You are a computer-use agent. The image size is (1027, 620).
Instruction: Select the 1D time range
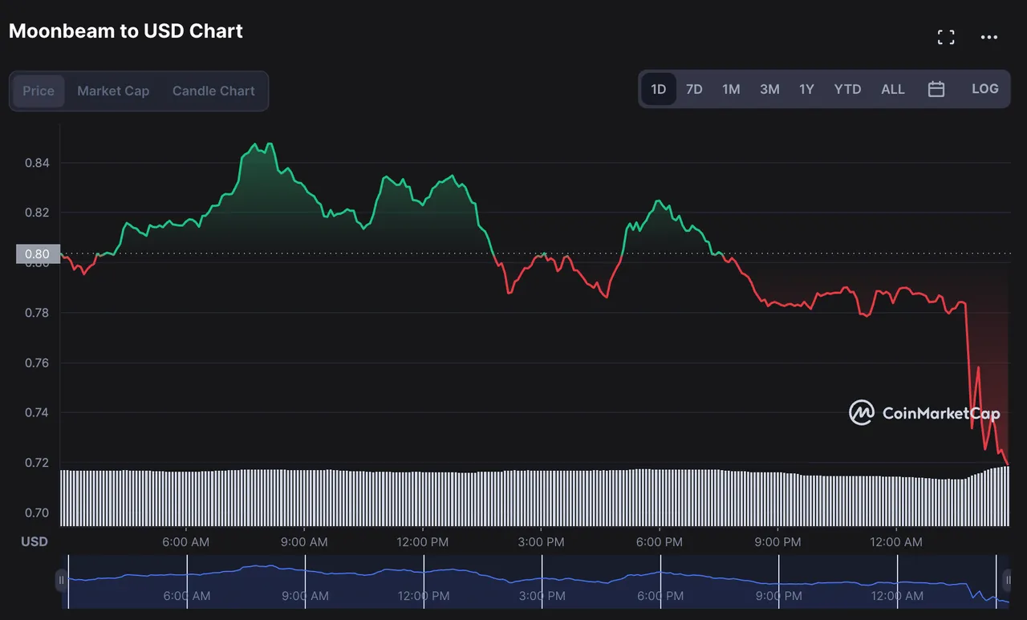(658, 89)
